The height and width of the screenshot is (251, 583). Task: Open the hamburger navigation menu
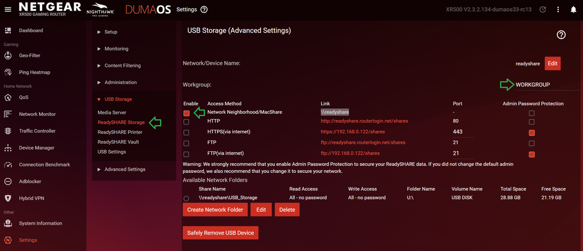(8, 9)
